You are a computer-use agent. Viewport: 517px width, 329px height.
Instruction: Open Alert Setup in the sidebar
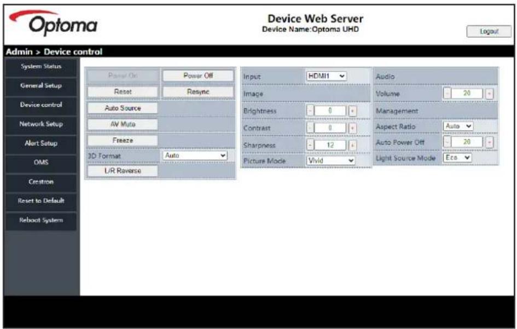41,143
